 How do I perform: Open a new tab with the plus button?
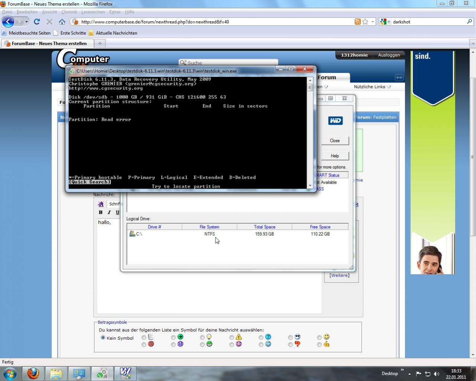coord(100,44)
